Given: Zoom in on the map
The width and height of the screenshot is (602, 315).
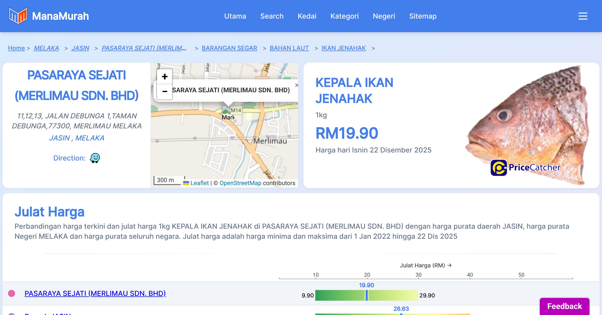Looking at the screenshot, I should click(165, 76).
